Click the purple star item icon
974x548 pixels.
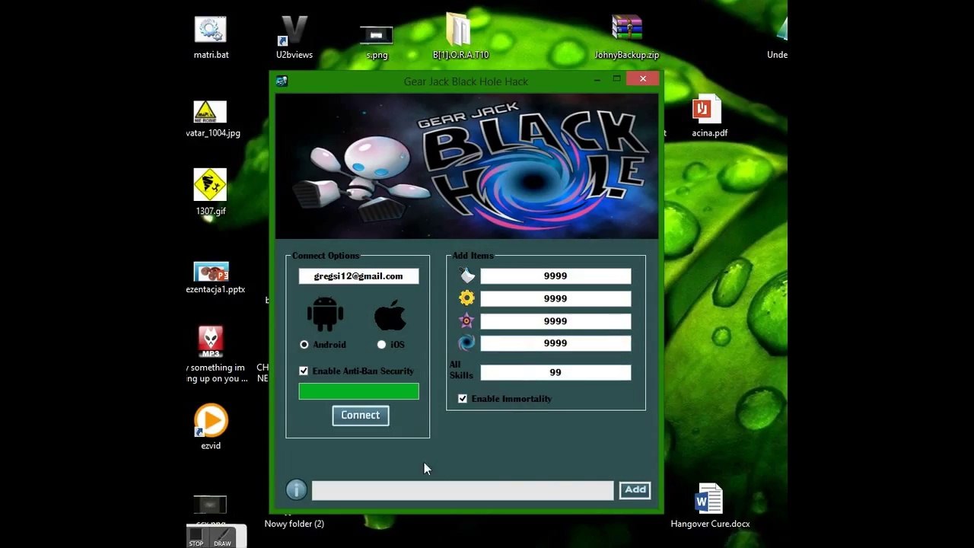pyautogui.click(x=466, y=320)
